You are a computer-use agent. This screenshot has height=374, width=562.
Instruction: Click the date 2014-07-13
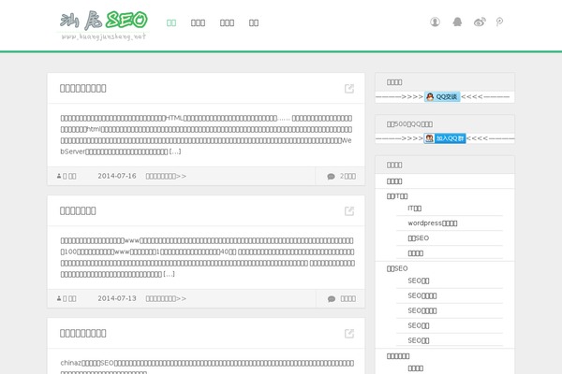point(117,298)
